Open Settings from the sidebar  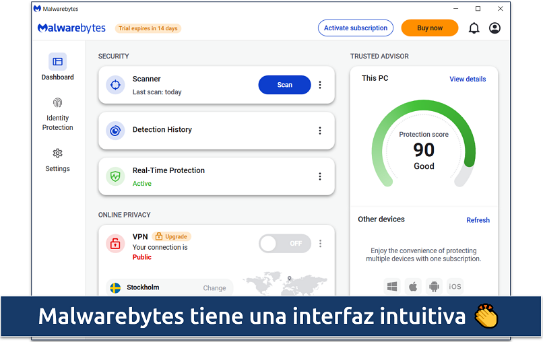[x=58, y=160]
